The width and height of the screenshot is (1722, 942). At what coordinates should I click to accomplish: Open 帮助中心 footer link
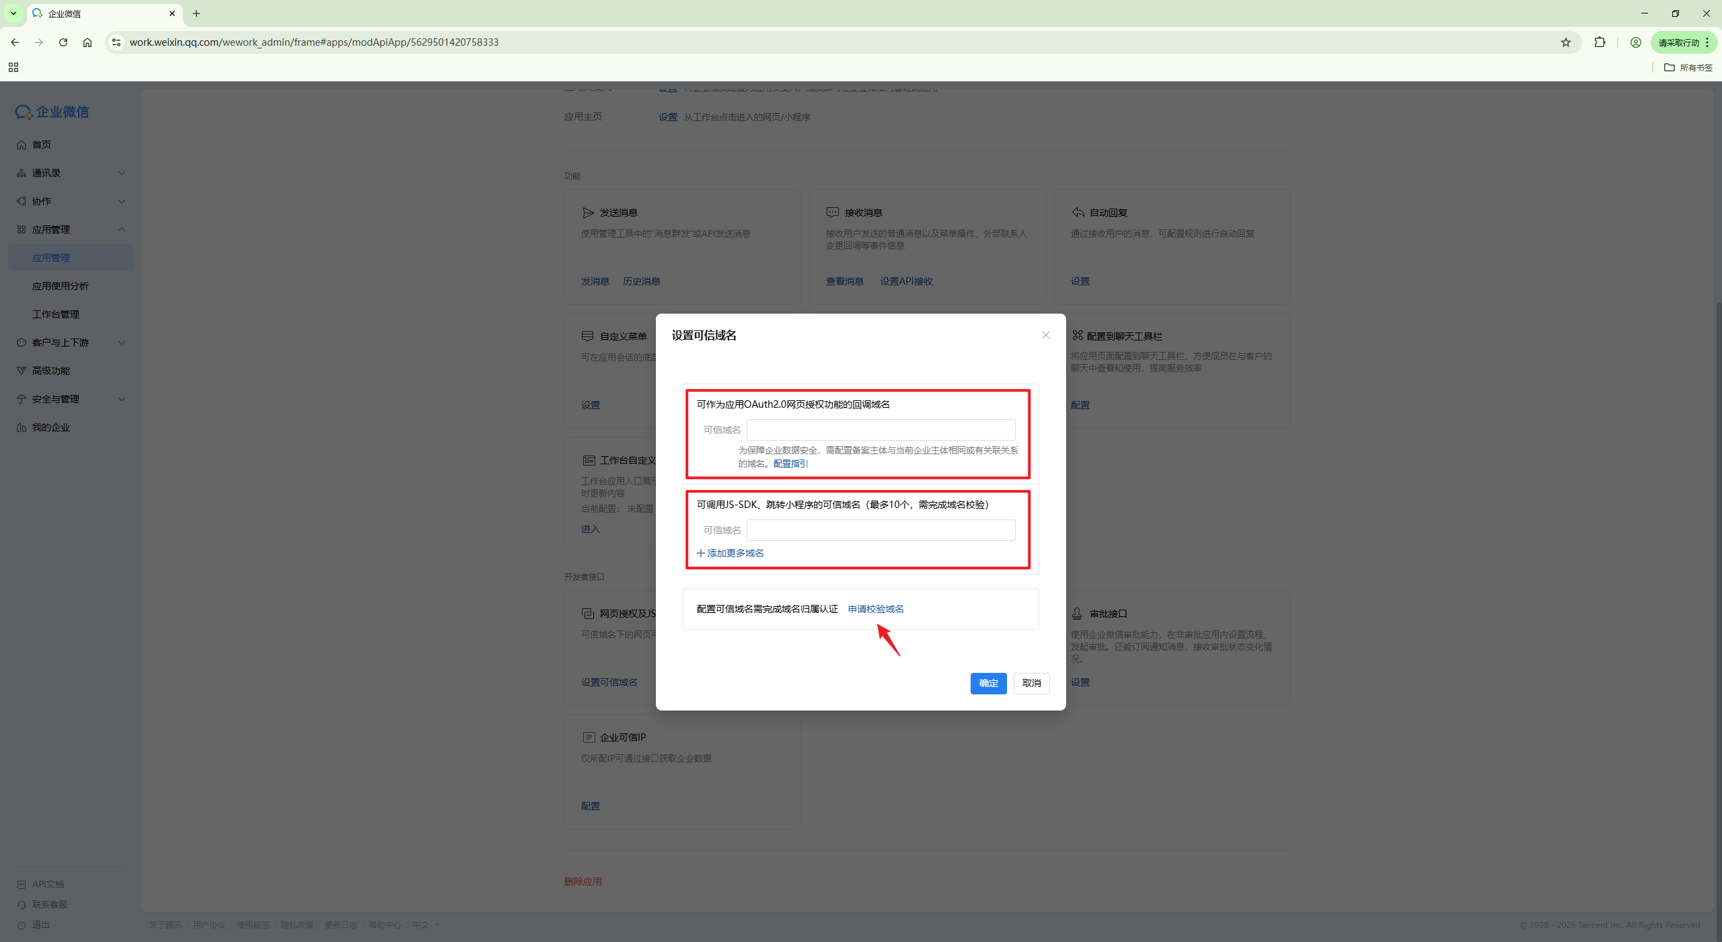click(x=385, y=925)
